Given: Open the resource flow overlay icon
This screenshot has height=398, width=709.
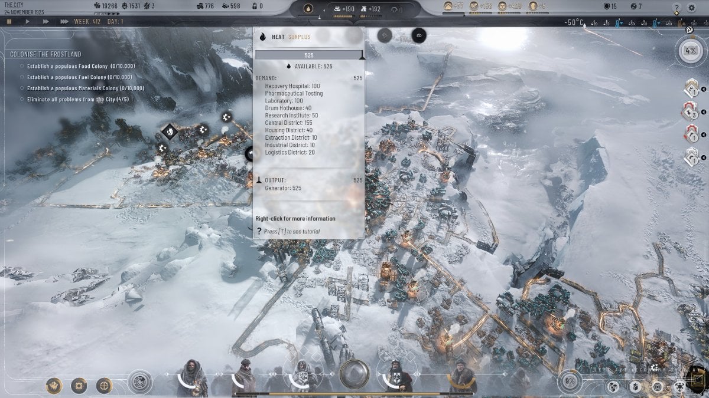Looking at the screenshot, I should coord(680,386).
